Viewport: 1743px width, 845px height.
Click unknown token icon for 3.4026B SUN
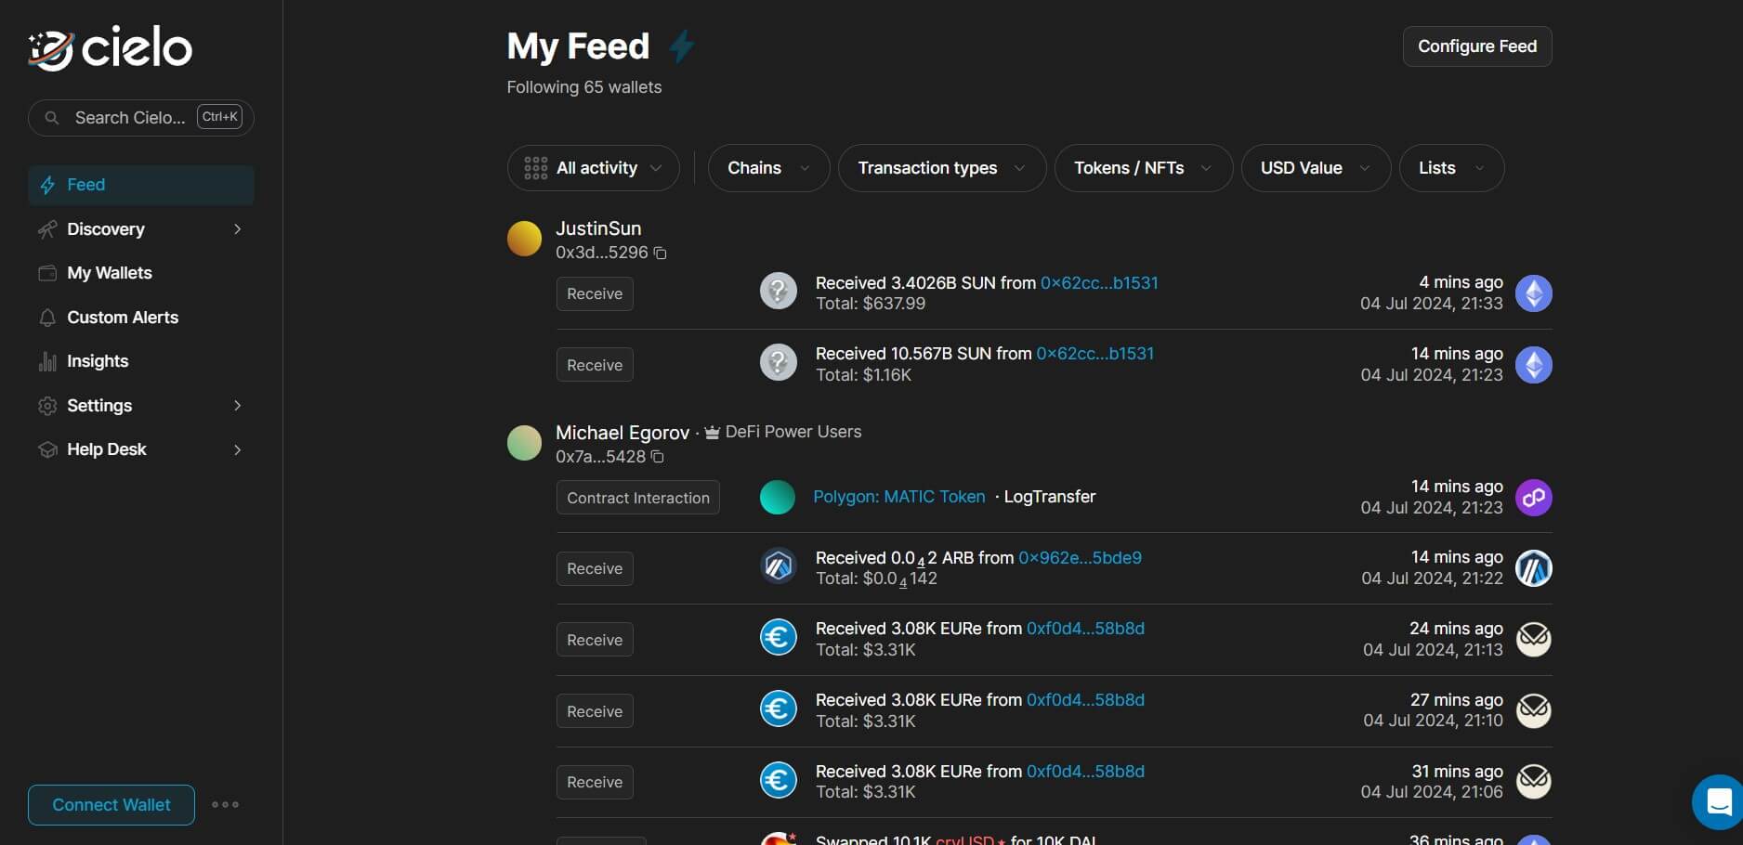point(779,292)
